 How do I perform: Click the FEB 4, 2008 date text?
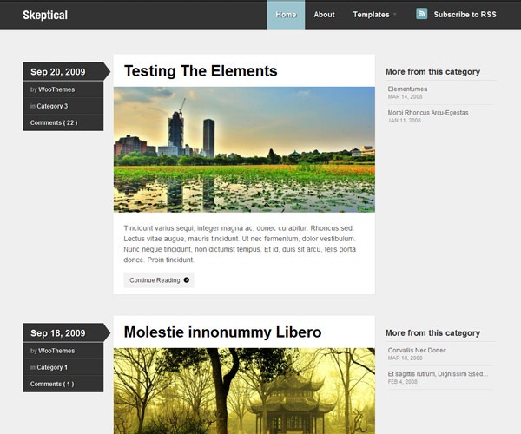[402, 382]
